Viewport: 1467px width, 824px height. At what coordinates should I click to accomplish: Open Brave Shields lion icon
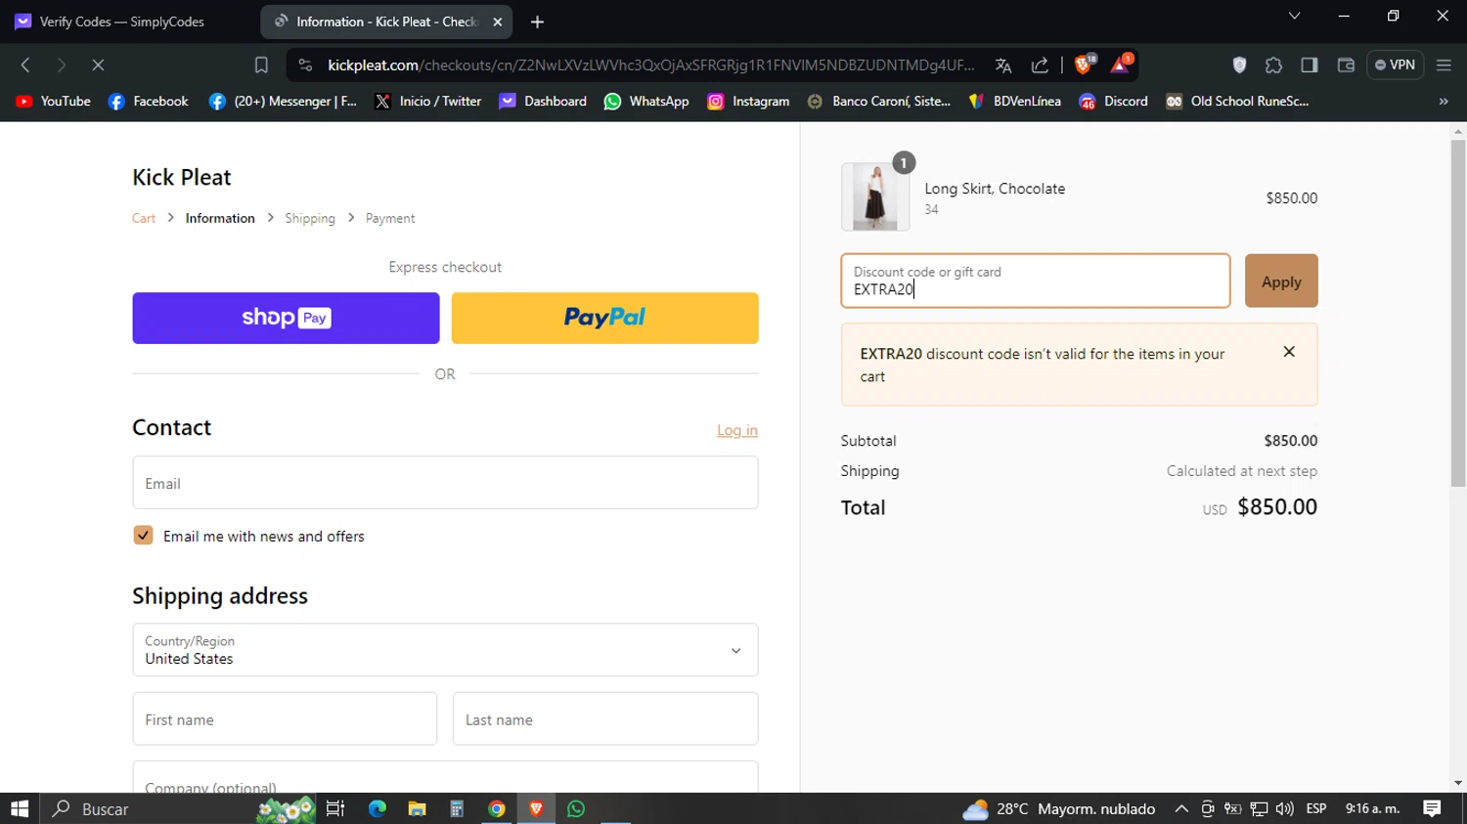1084,65
